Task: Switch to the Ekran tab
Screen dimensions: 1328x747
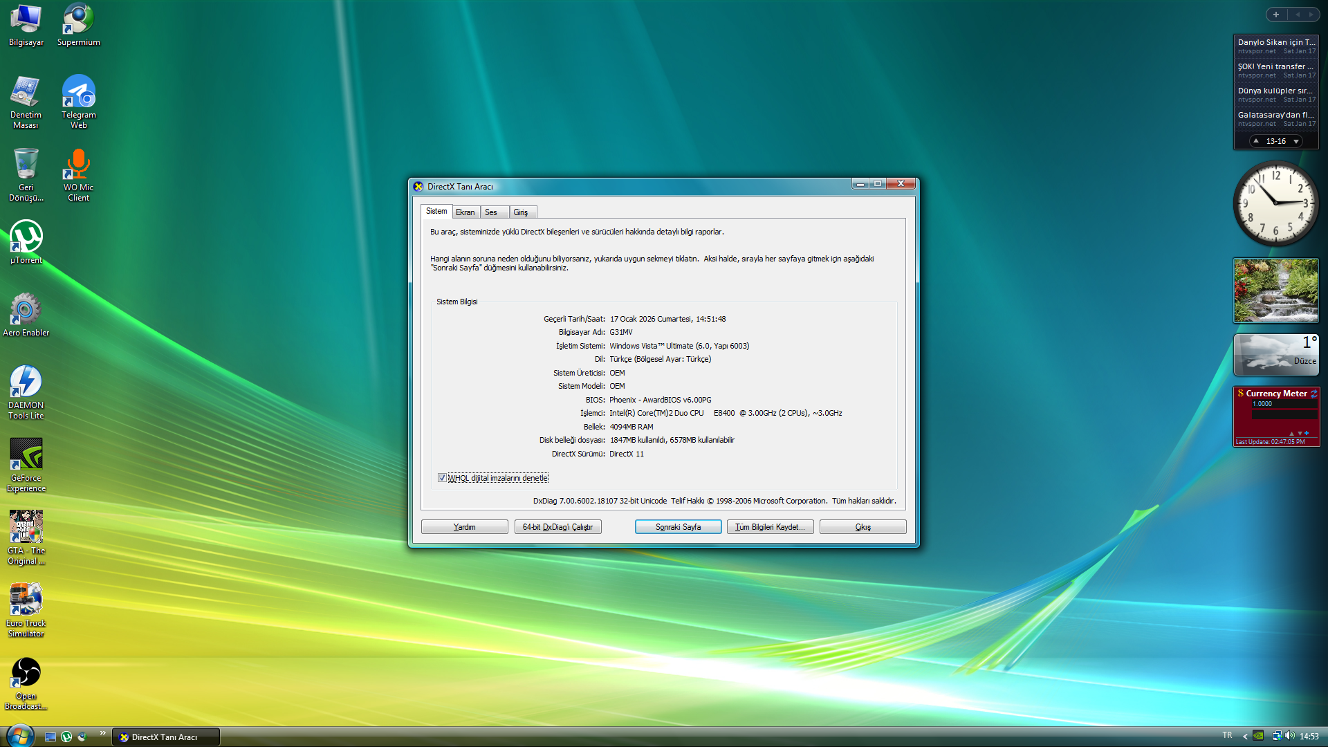Action: (465, 212)
